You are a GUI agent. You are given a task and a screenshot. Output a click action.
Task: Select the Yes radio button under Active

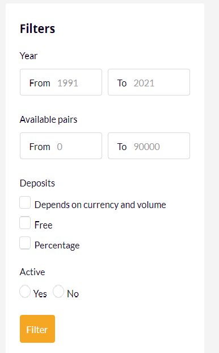(25, 291)
